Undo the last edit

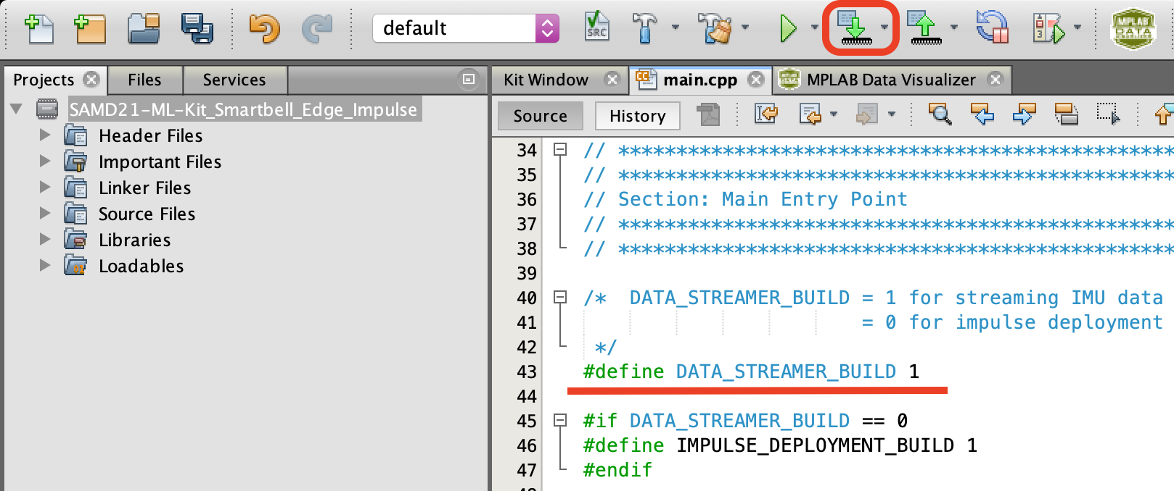(x=263, y=28)
